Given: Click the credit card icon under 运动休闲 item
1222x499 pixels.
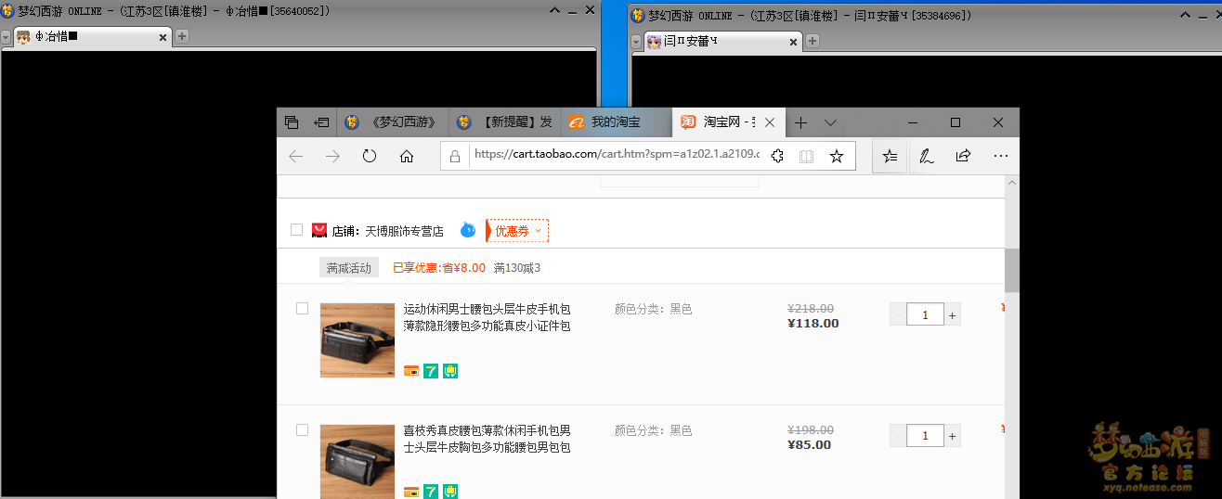Looking at the screenshot, I should 411,371.
